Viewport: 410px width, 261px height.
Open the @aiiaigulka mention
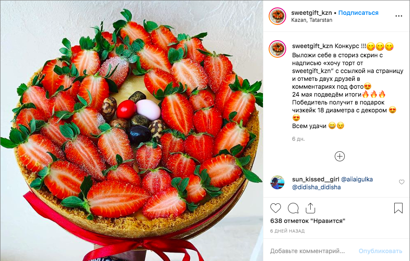(357, 179)
